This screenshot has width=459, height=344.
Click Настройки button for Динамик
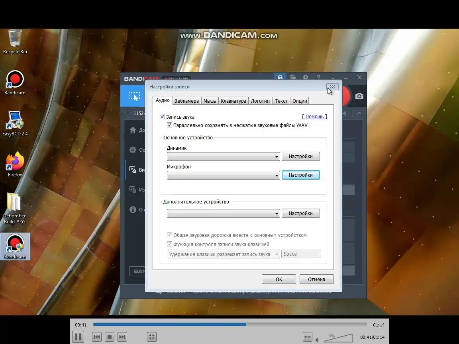tap(301, 156)
